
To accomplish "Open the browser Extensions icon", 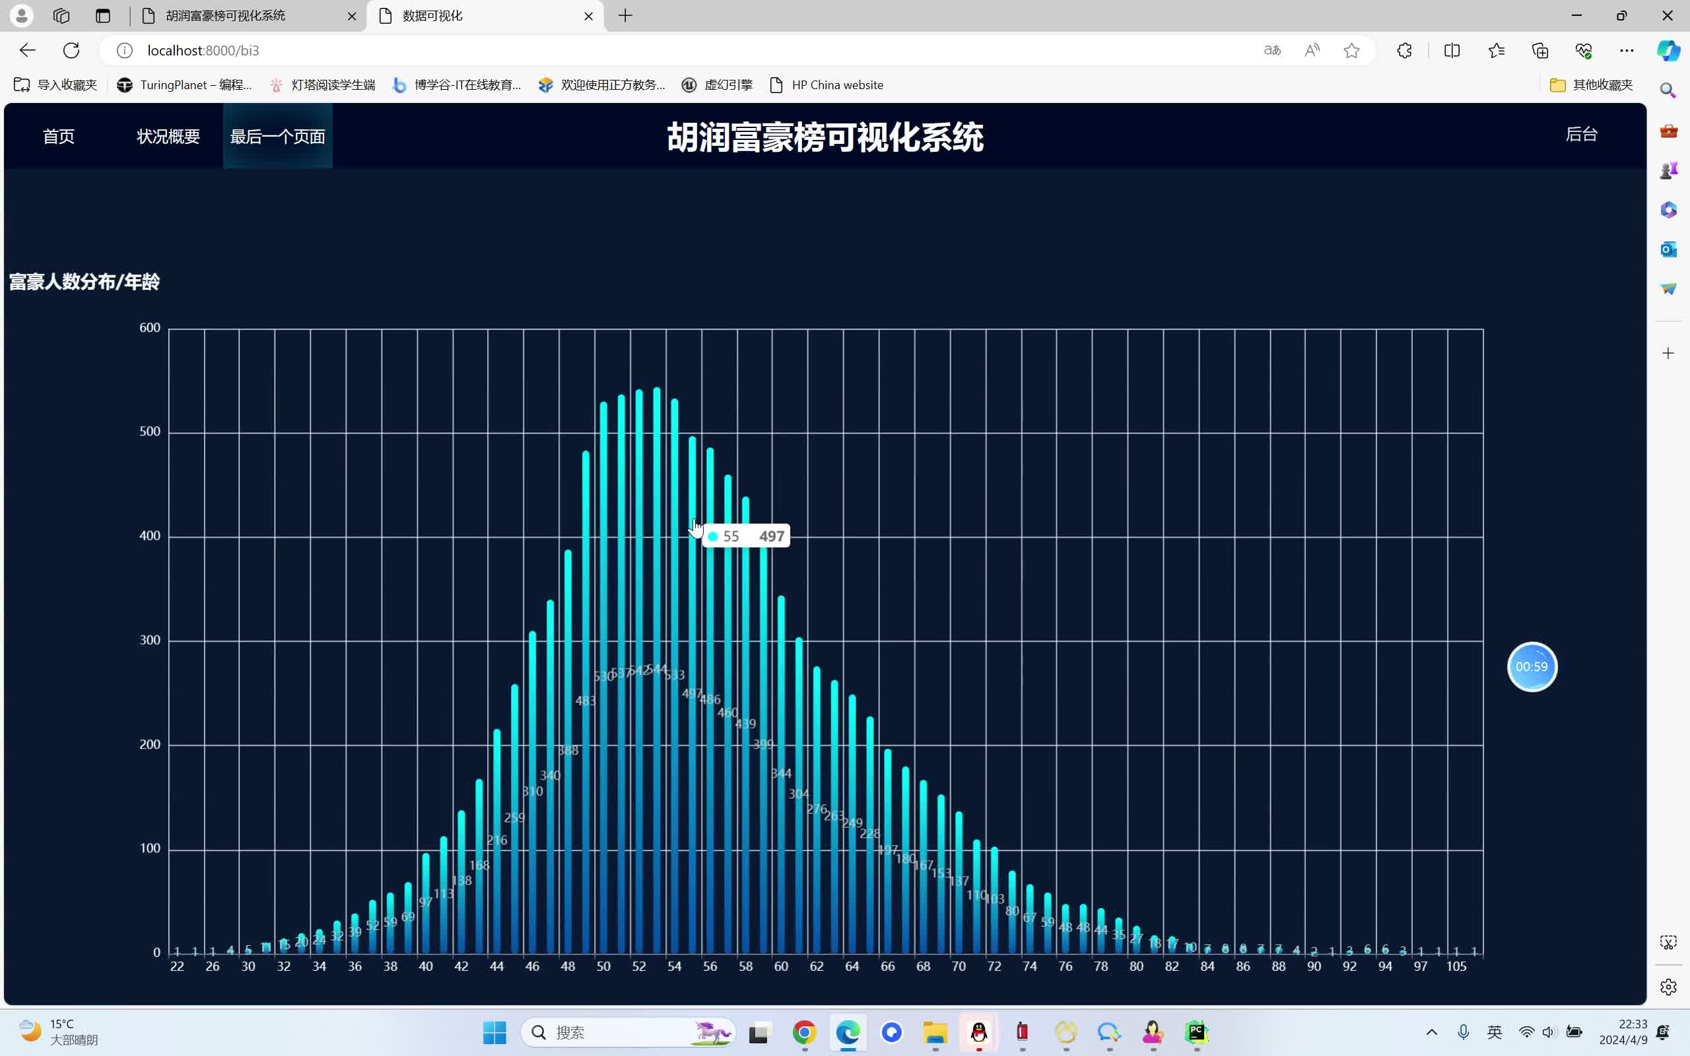I will (1404, 50).
